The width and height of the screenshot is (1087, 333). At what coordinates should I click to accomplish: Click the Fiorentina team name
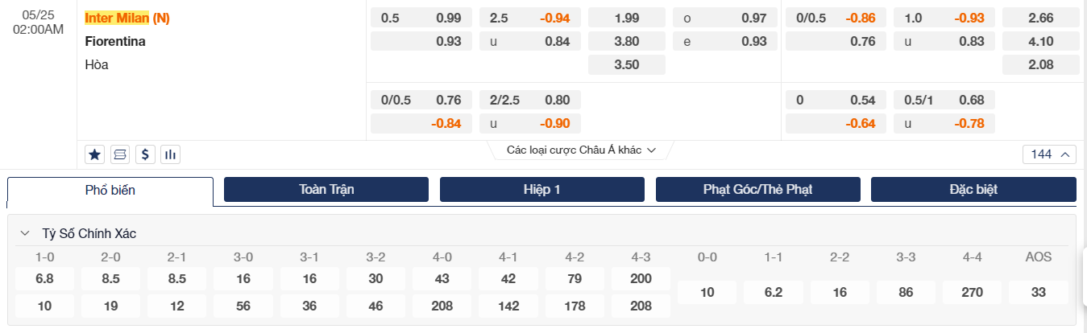point(115,41)
